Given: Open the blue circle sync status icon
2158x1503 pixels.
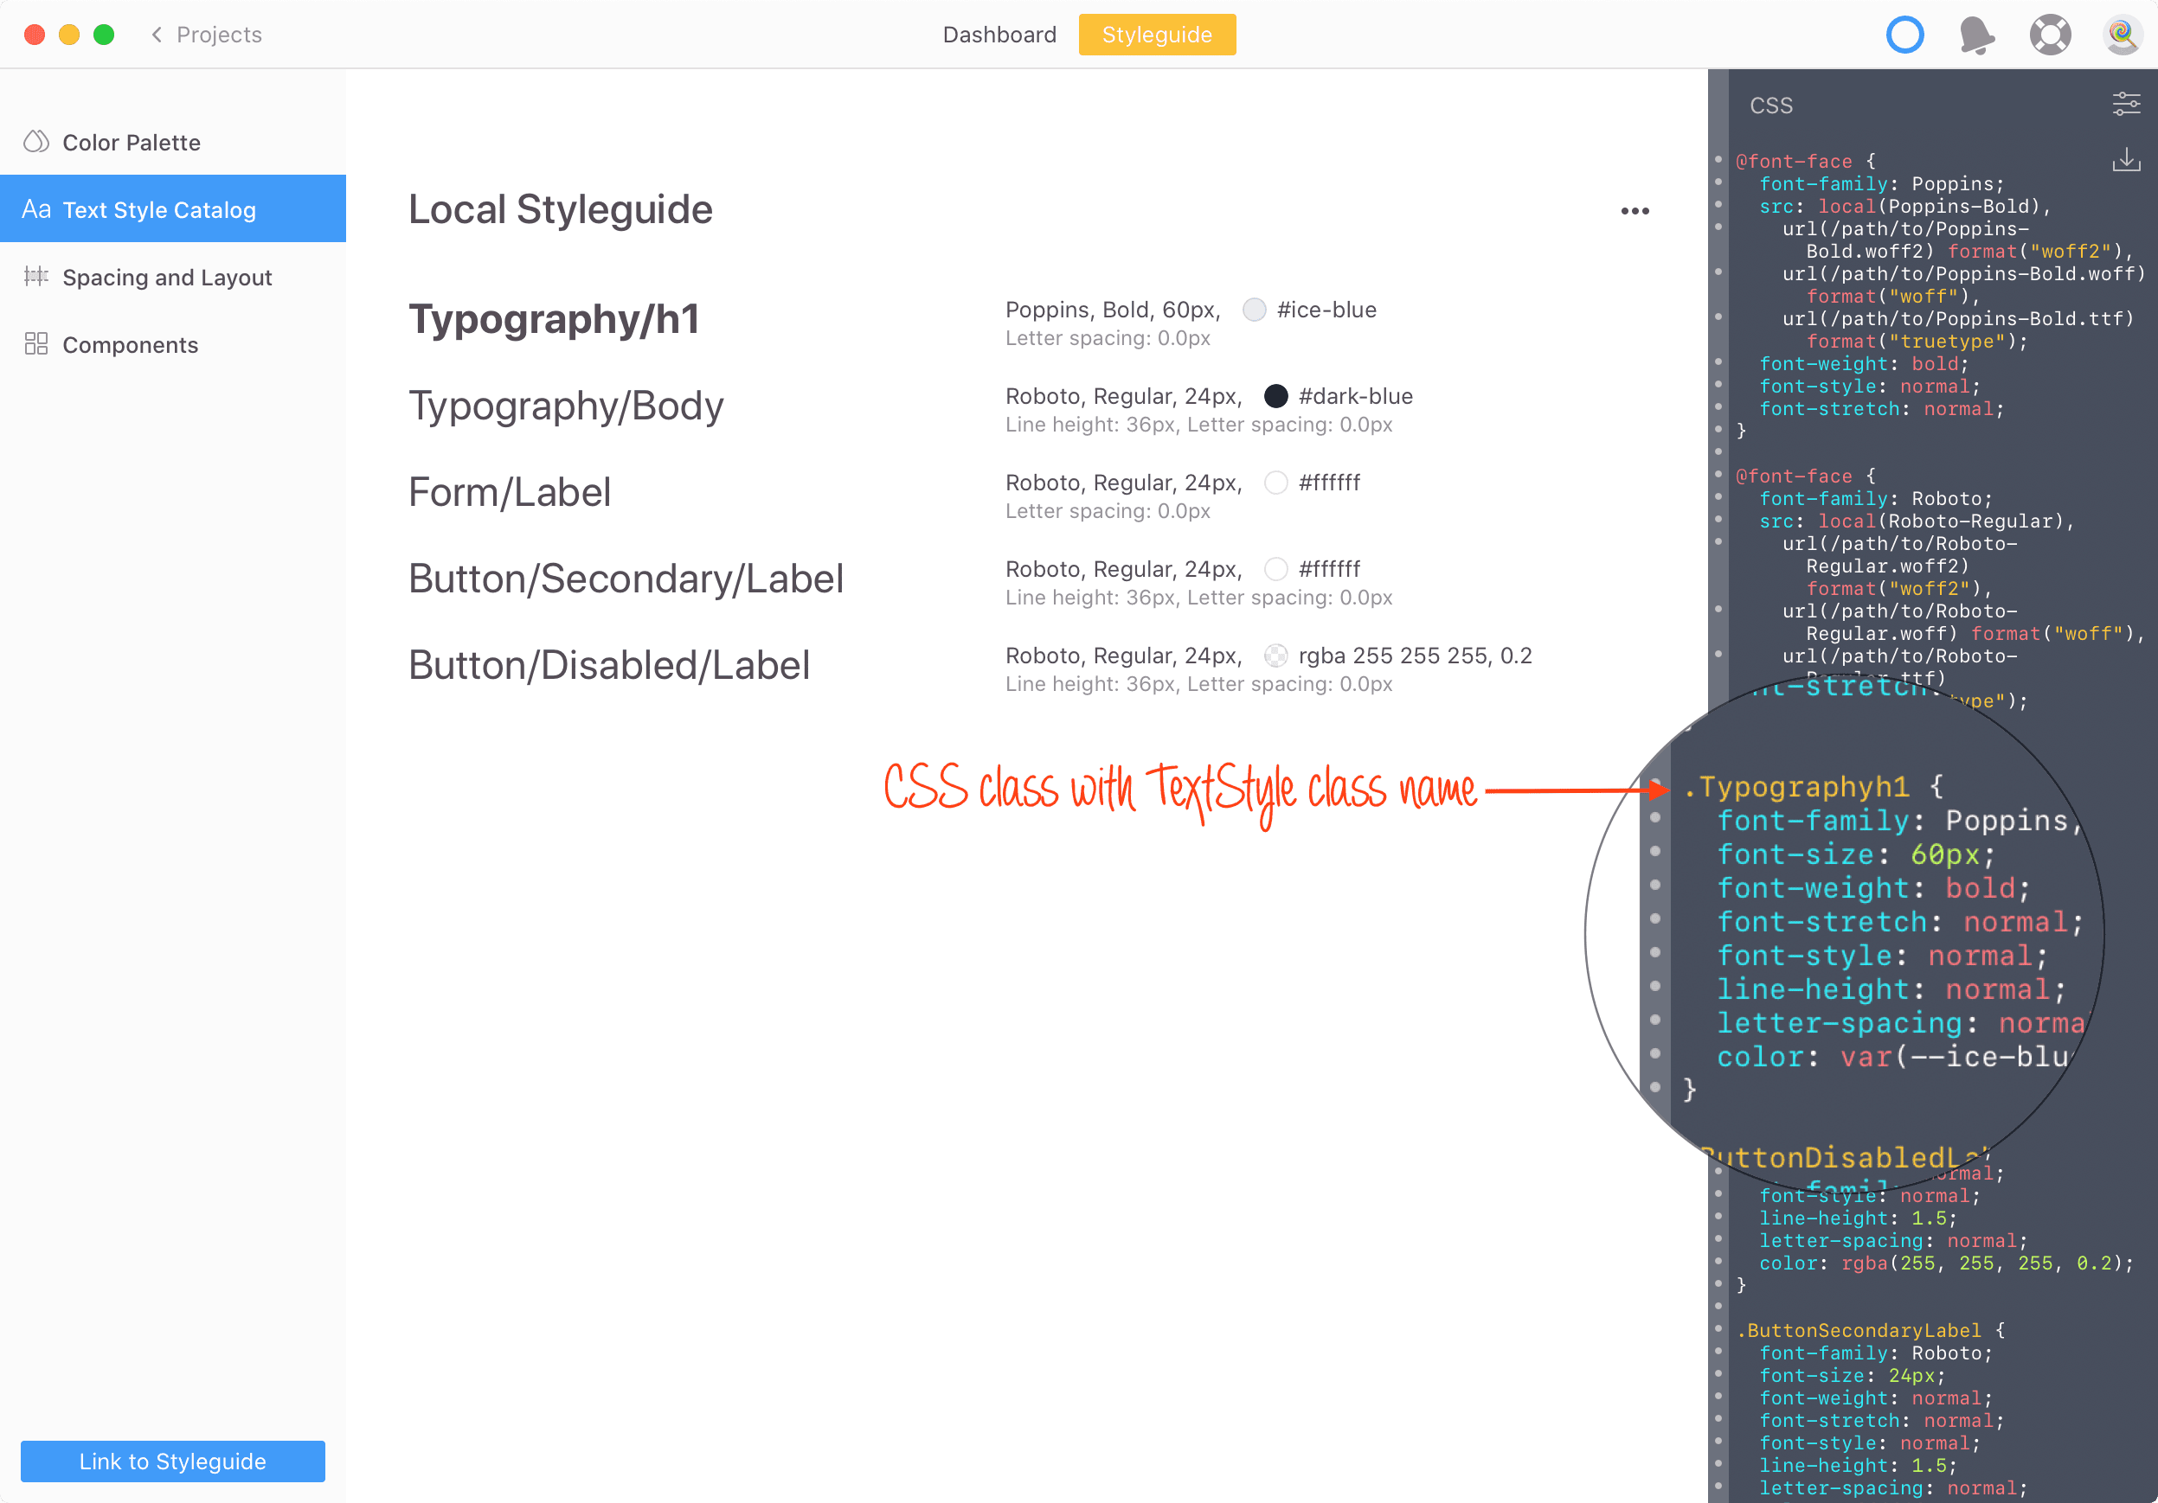Looking at the screenshot, I should coord(1905,35).
